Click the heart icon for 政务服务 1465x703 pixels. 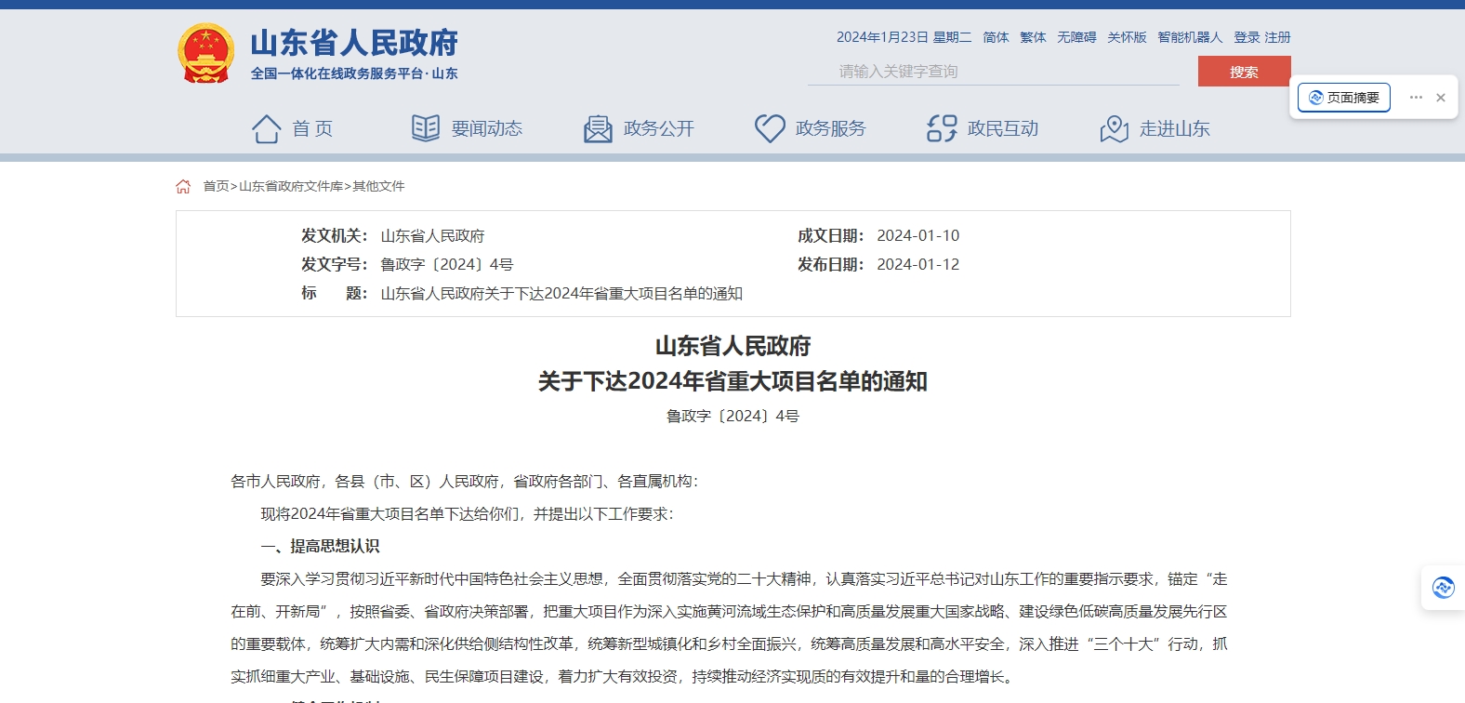point(770,128)
